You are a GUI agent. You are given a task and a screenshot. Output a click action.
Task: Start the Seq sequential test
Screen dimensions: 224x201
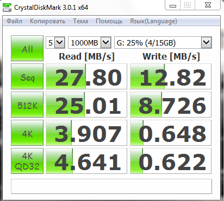coord(27,76)
